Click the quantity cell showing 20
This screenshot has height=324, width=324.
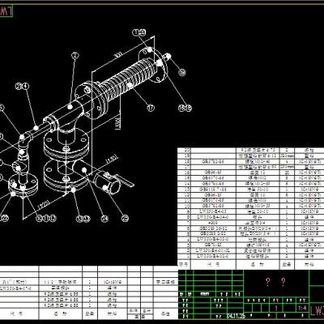point(287,173)
